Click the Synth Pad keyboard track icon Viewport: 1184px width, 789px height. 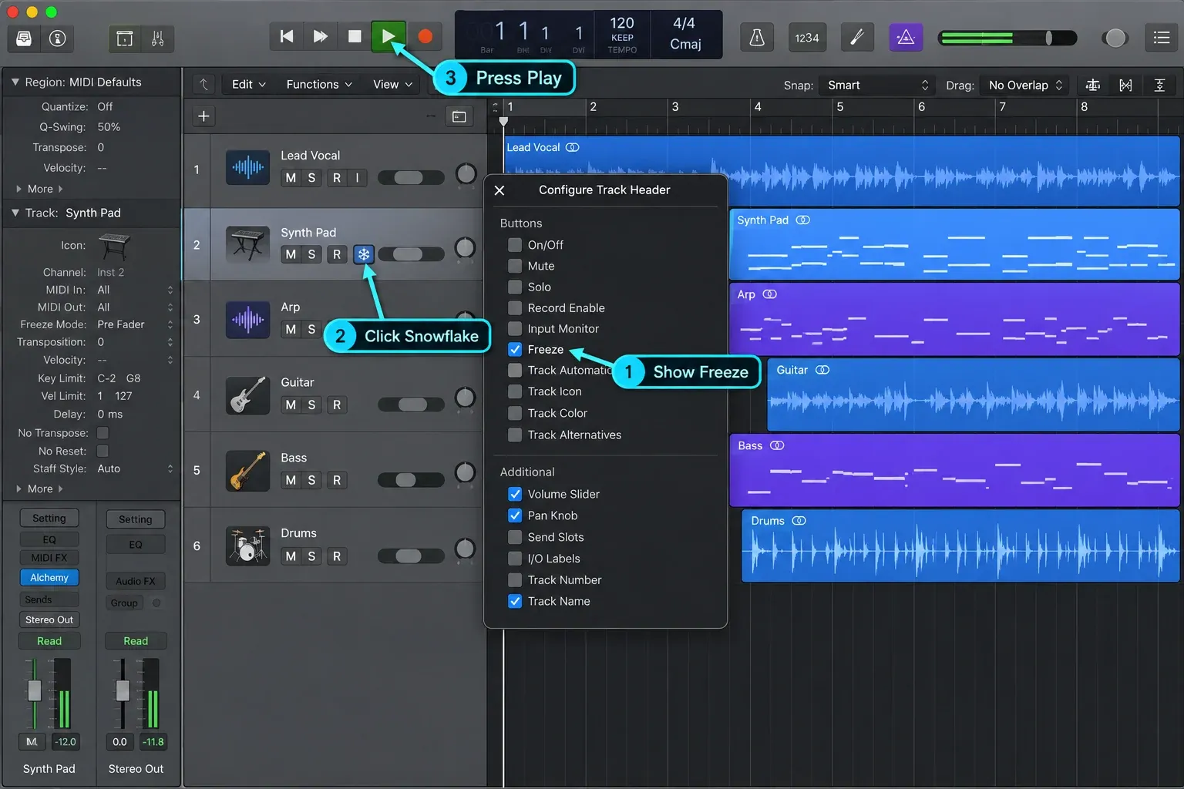(x=247, y=244)
